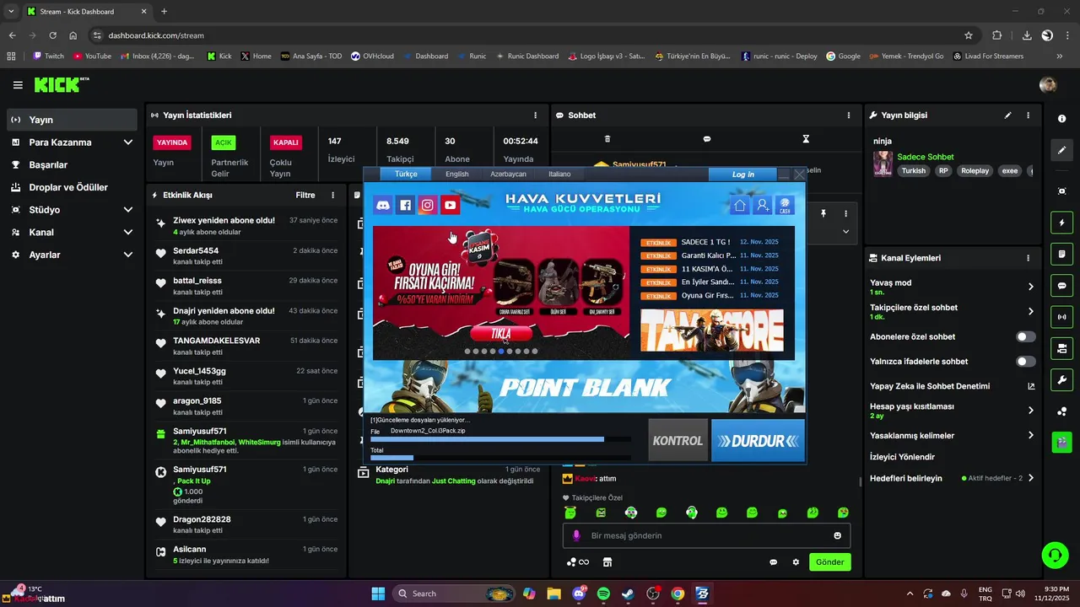Click the pin icon in chat panel
This screenshot has width=1080, height=607.
pos(823,214)
